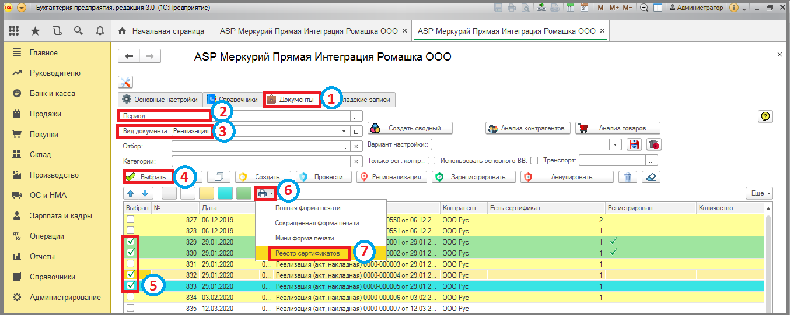
Task: Click Анализ контрагентов button
Action: [x=527, y=128]
